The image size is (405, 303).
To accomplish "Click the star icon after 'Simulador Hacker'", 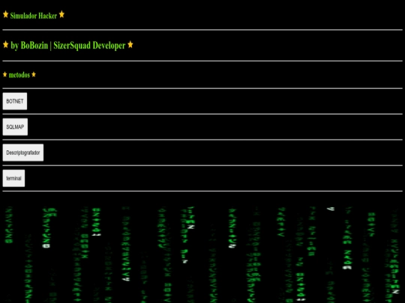I will [61, 14].
